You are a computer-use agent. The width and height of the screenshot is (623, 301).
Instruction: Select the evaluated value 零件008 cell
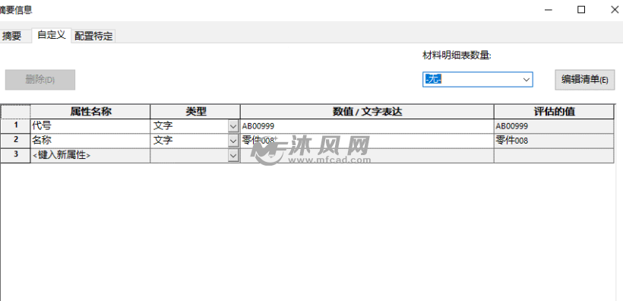click(x=555, y=141)
